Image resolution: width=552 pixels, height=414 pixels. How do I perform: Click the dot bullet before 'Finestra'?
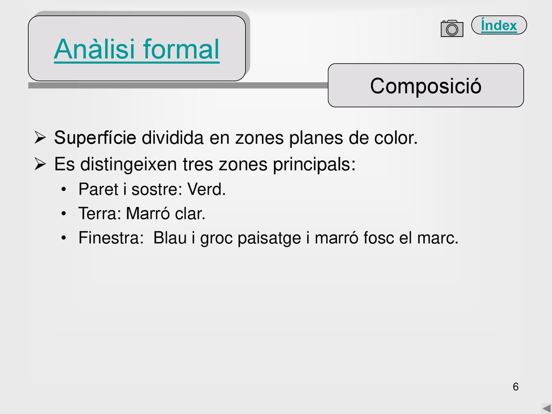(64, 238)
